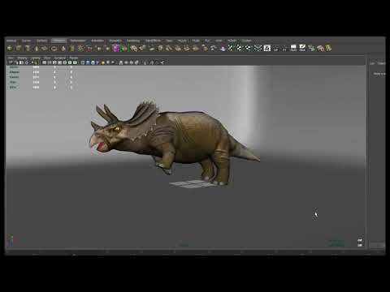Image resolution: width=390 pixels, height=292 pixels.
Task: Switch to the General shelf tab
Action: click(11, 41)
